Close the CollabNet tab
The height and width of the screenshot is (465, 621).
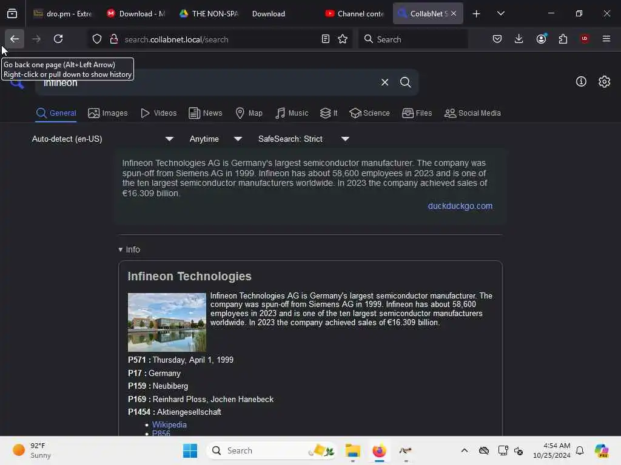point(454,14)
